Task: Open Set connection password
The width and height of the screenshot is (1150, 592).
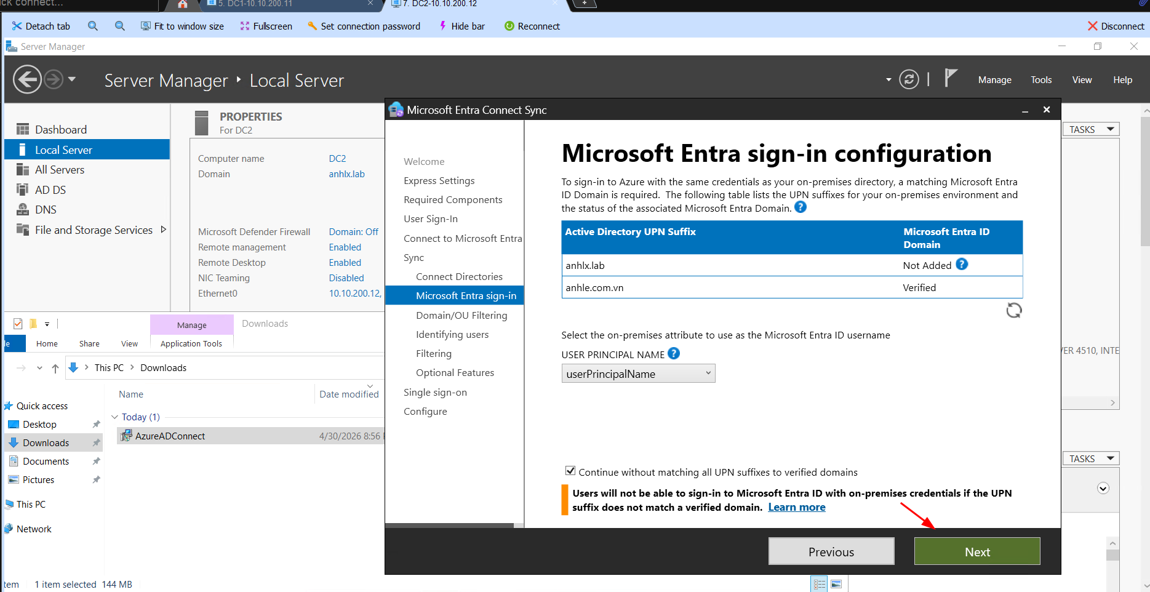Action: (364, 26)
